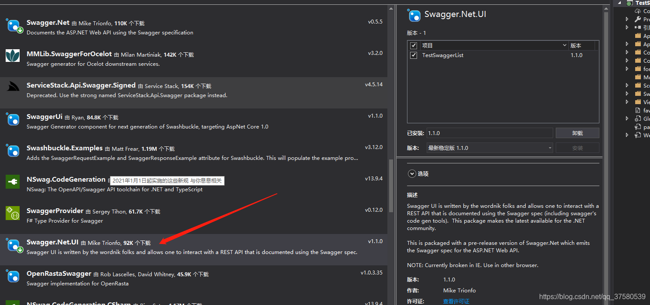Viewport: 650px width, 305px height.
Task: Open the 版本 latest stable 1.1.0 dropdown
Action: (x=489, y=148)
